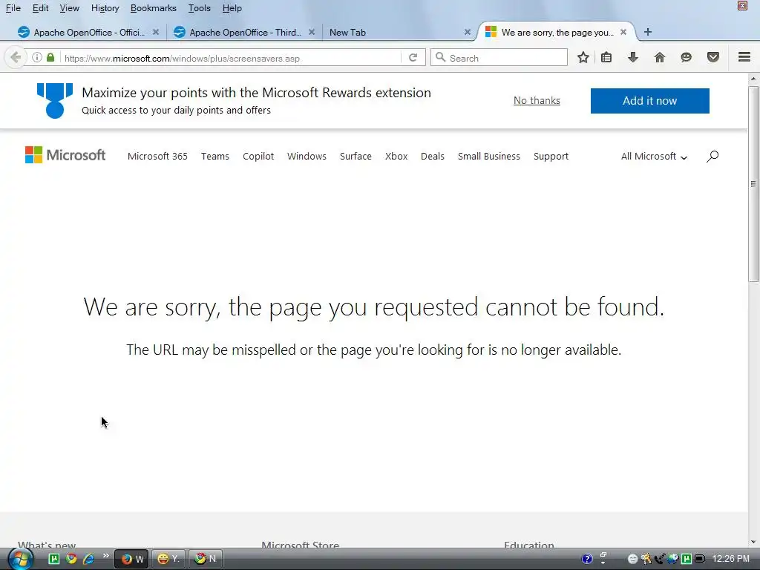This screenshot has width=760, height=570.
Task: Click the Add it now button
Action: [649, 101]
